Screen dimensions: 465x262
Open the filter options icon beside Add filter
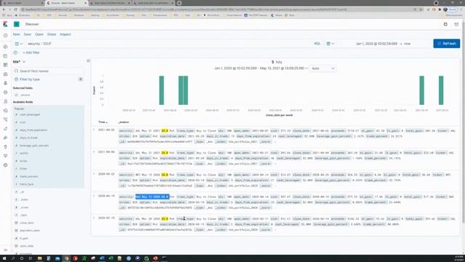click(15, 52)
